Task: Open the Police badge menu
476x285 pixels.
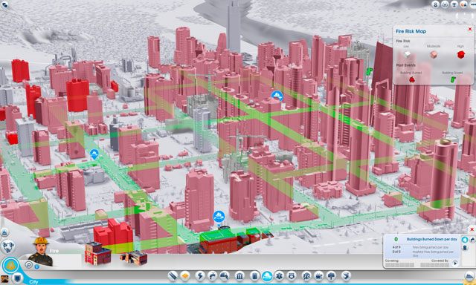Action: pos(291,275)
